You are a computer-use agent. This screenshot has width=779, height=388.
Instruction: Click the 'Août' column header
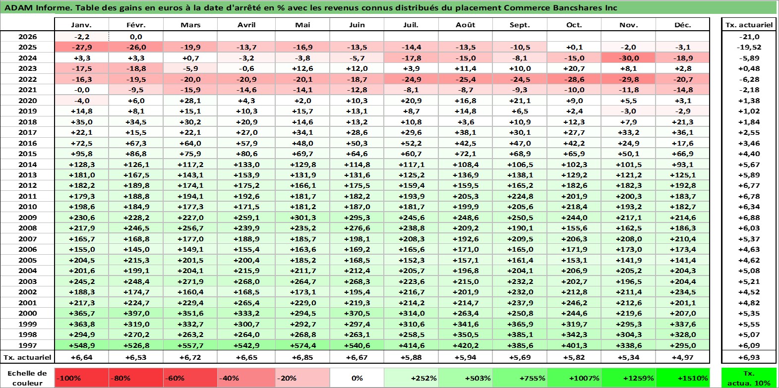pos(466,25)
